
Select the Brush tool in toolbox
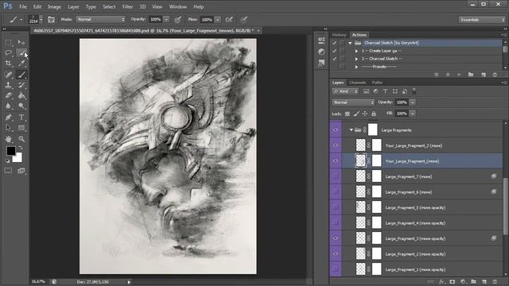[x=21, y=75]
